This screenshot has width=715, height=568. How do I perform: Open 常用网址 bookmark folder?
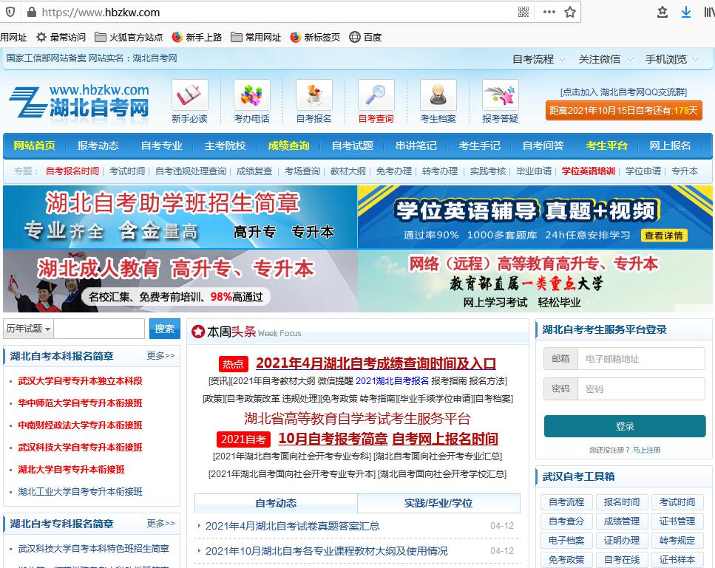point(256,38)
